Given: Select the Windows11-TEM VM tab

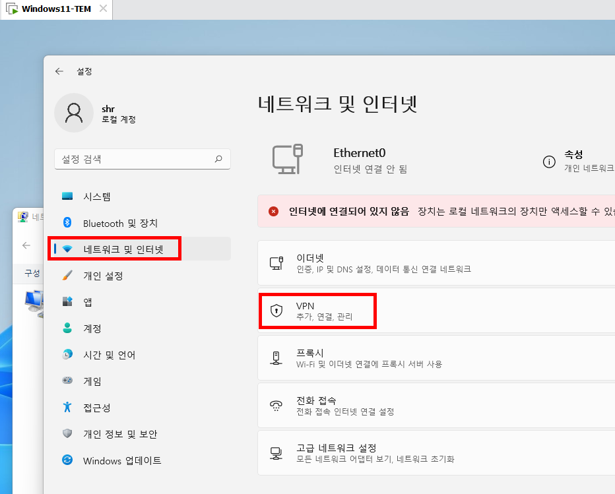Looking at the screenshot, I should pos(57,9).
